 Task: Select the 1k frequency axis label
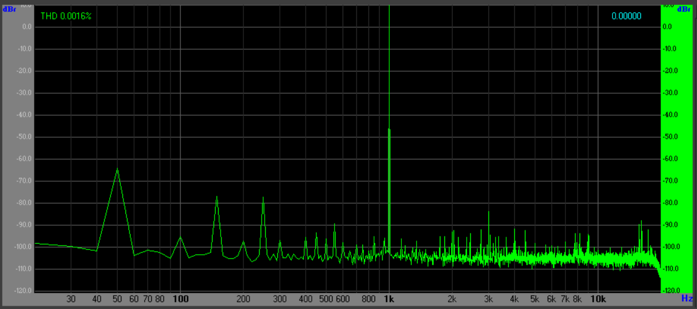[x=389, y=299]
